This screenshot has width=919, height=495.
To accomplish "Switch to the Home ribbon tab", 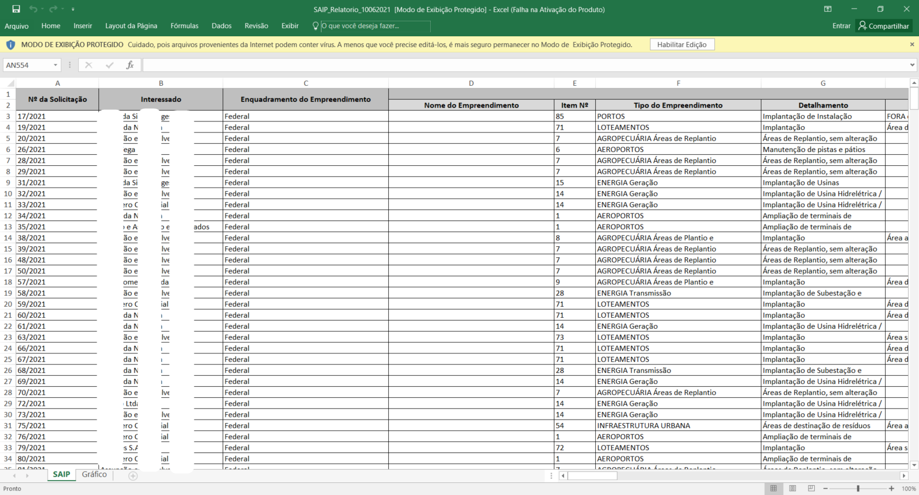I will 51,26.
